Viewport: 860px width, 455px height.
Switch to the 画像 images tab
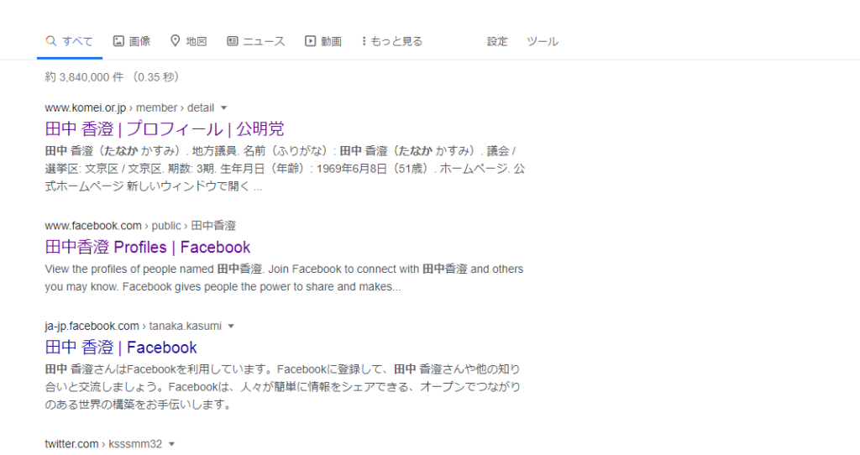pos(139,41)
